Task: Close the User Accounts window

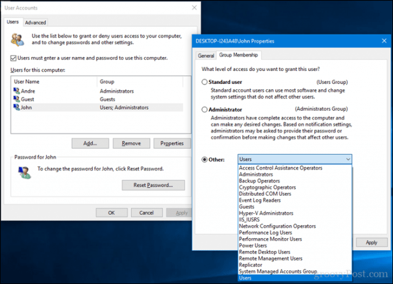Action: pos(194,8)
